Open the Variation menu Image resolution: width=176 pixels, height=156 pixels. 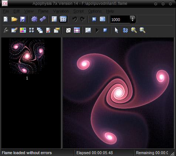coord(61,11)
